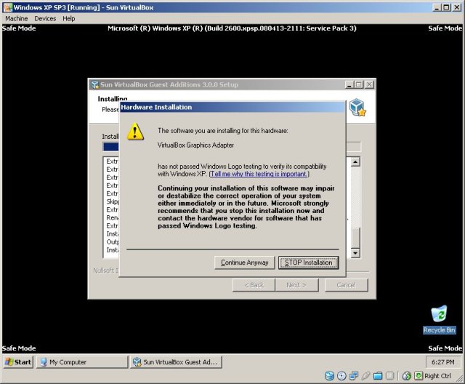465x384 pixels.
Task: Click the Continue Anyway button
Action: point(245,263)
